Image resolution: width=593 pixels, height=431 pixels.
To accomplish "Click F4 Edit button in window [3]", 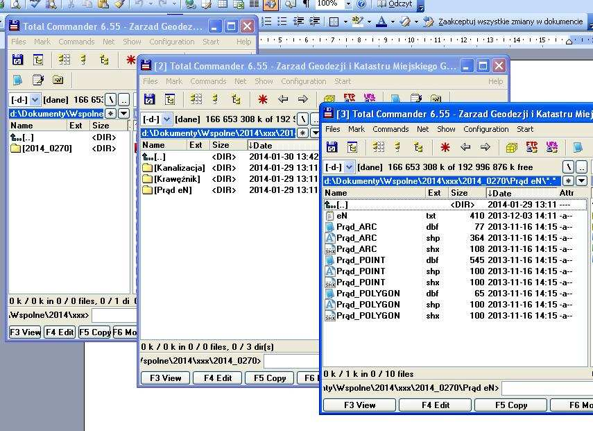I will [x=436, y=405].
